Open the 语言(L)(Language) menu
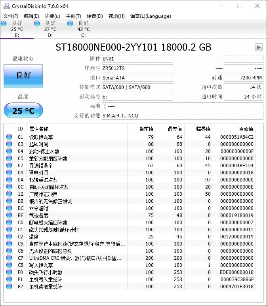 (151, 16)
